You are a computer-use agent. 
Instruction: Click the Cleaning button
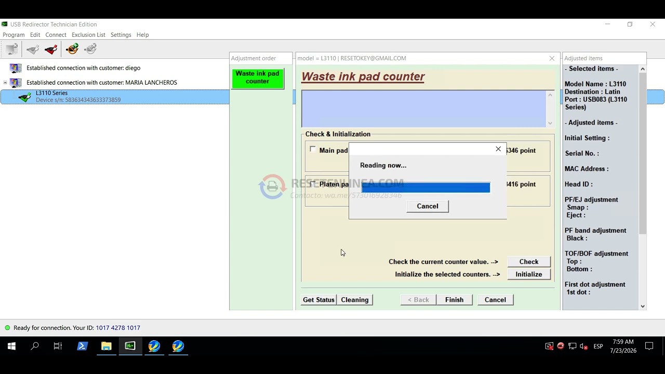355,300
